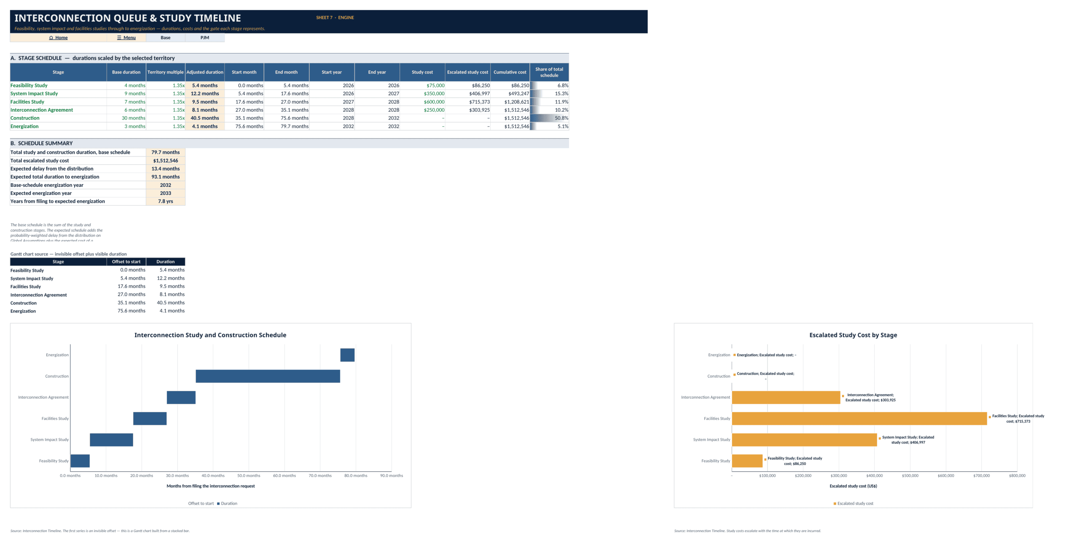Image resolution: width=1079 pixels, height=547 pixels.
Task: Click the Construction 50.8% data bar cell
Action: coord(549,118)
